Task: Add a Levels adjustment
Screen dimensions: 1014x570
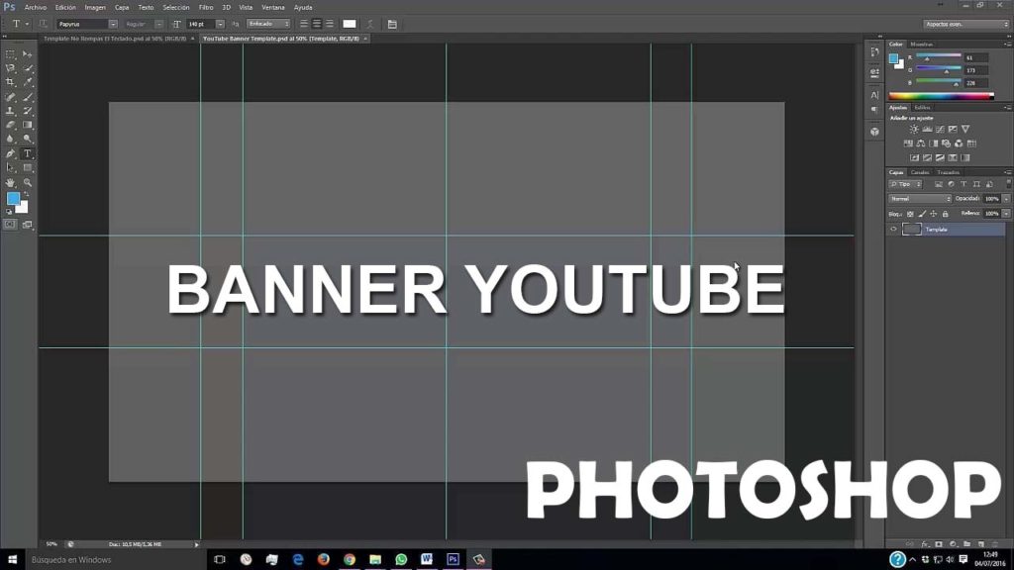Action: (x=927, y=130)
